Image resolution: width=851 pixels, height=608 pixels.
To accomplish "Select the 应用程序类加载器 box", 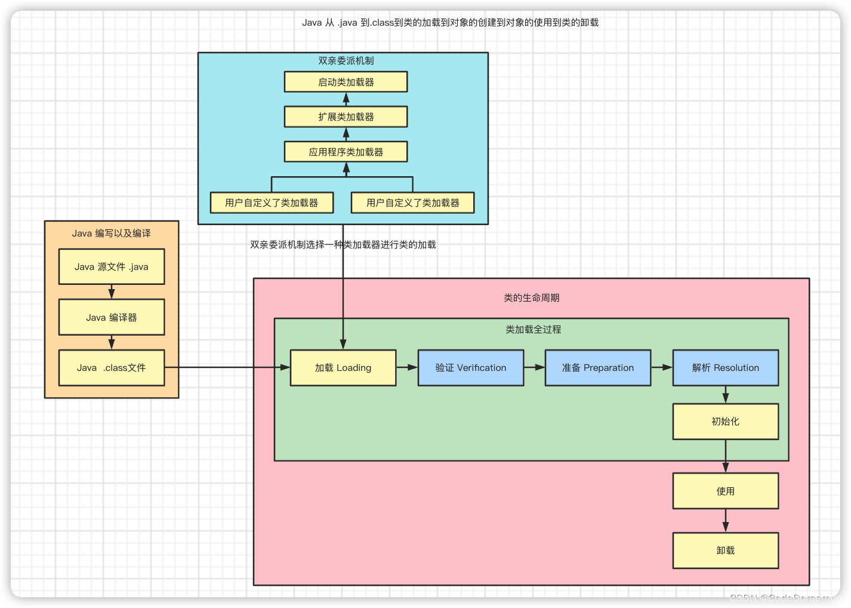I will pos(346,152).
